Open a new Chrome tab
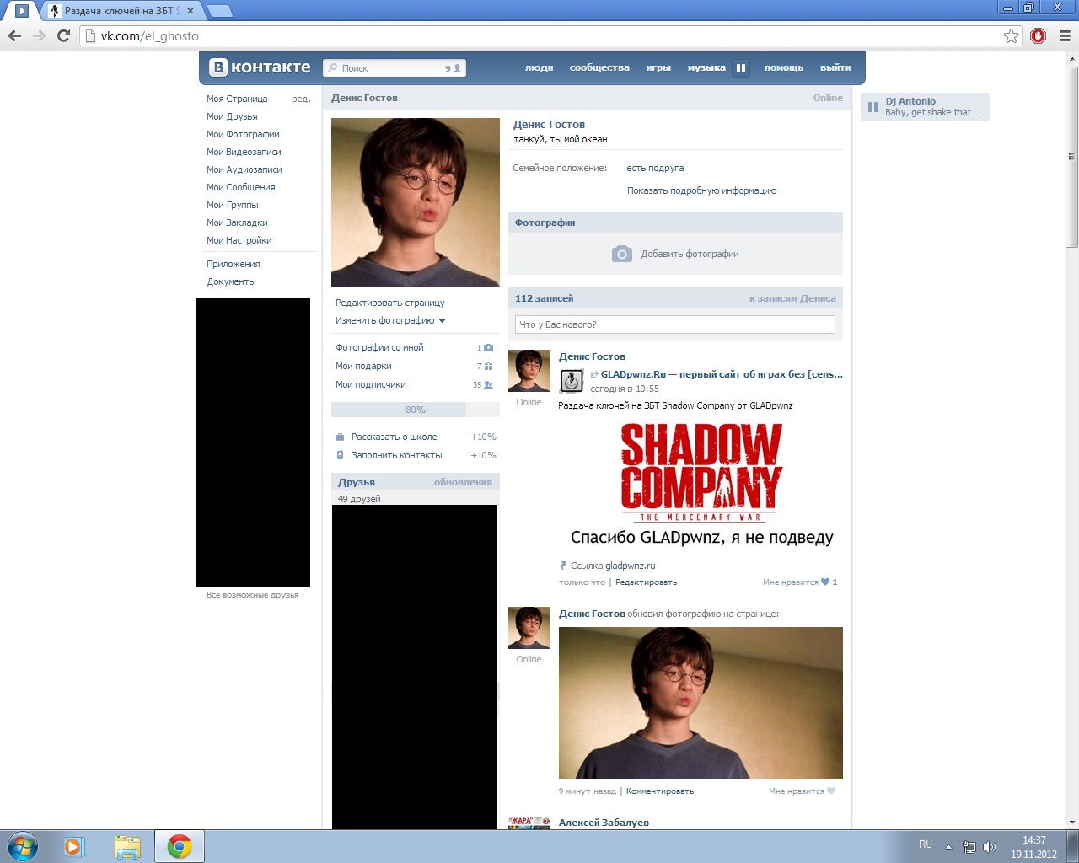Viewport: 1079px width, 863px height. 219,11
